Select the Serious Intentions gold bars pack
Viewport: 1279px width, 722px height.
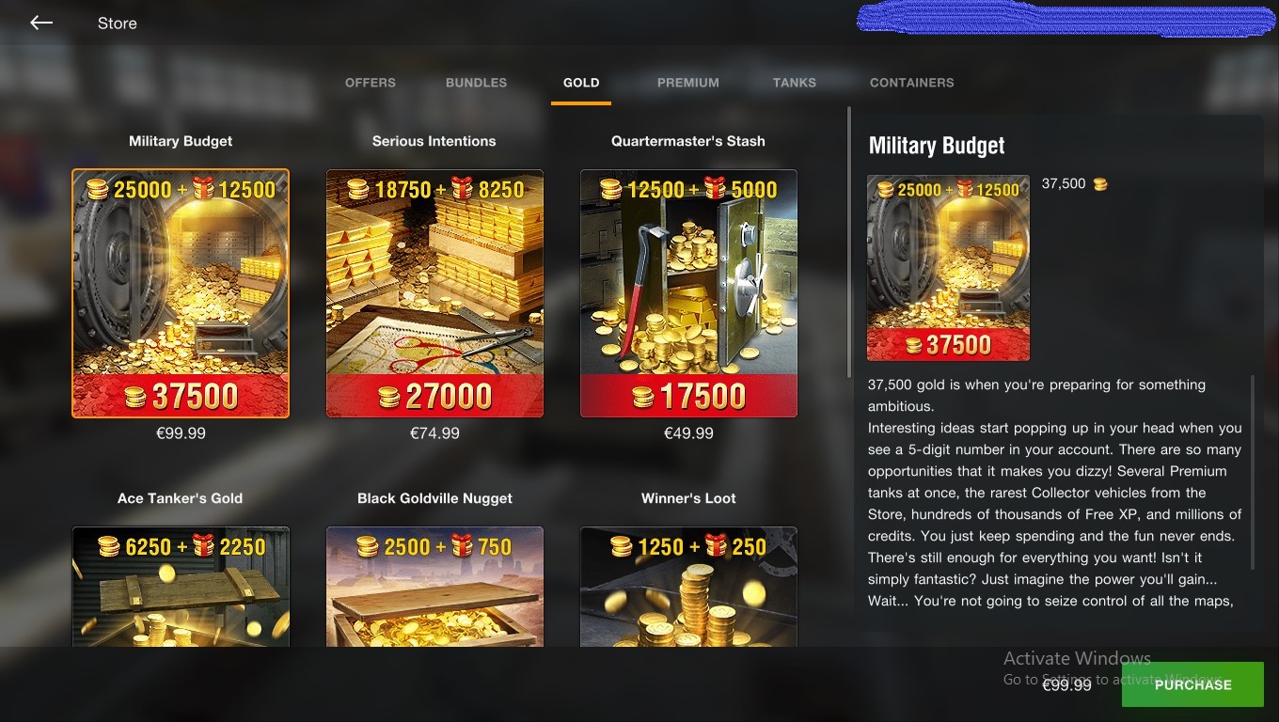click(434, 293)
